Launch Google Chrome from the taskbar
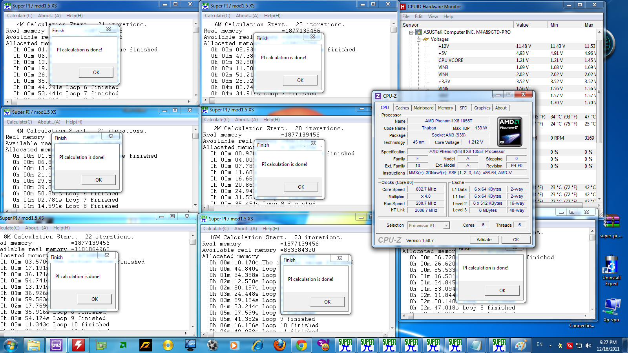Screen dimensions: 628x353 click(301, 345)
